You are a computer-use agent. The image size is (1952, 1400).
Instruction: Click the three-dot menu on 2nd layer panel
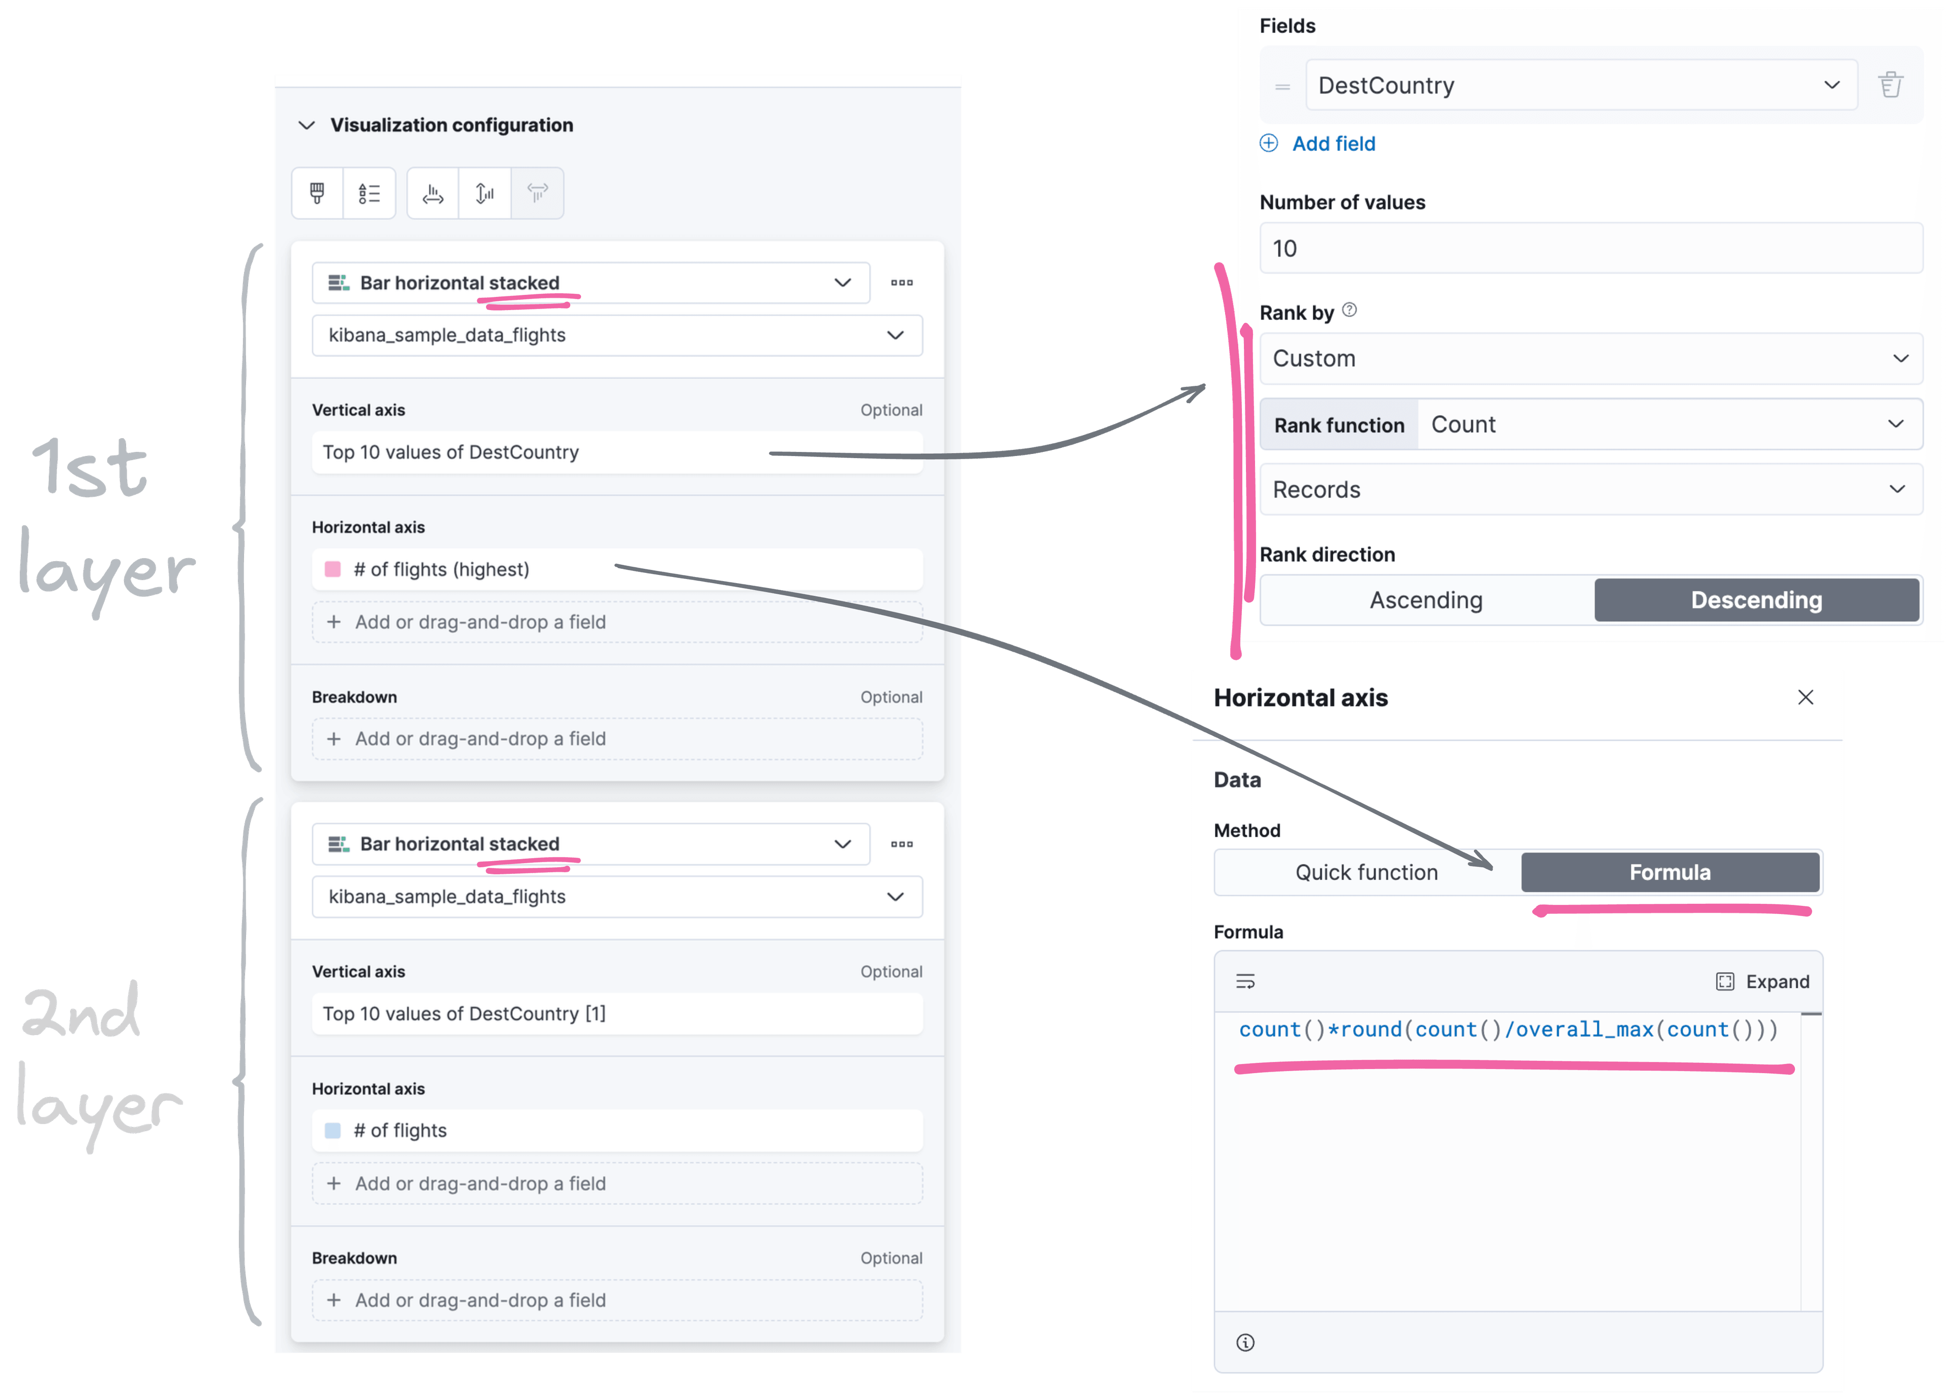pyautogui.click(x=903, y=844)
